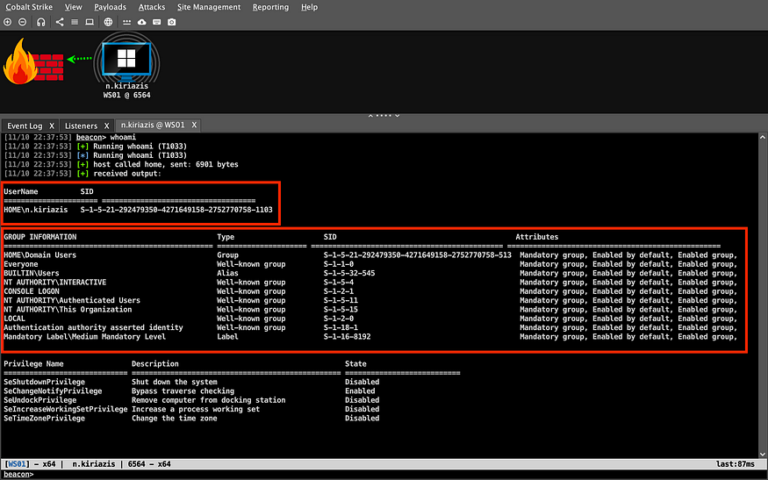Image resolution: width=768 pixels, height=480 pixels.
Task: Click 'Bypass traverse checking' description
Action: (183, 390)
